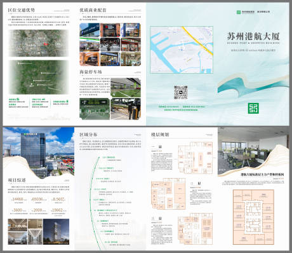Click the QR code on the cover
Image resolution: width=292 pixels, height=253 pixels.
pos(181,92)
